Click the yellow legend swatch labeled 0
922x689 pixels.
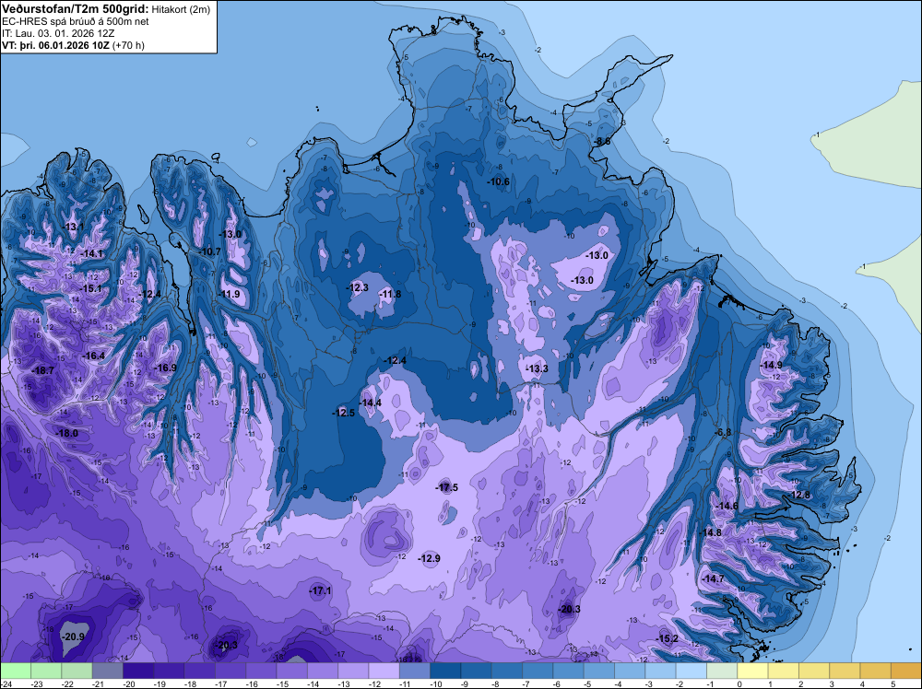click(752, 671)
